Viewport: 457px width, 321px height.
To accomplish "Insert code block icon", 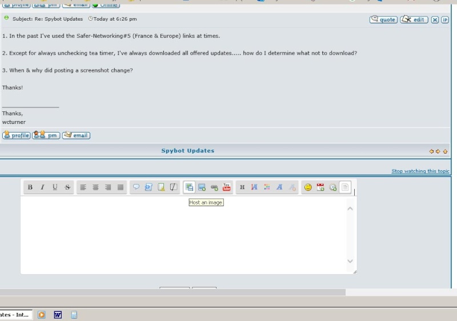I will 149,187.
